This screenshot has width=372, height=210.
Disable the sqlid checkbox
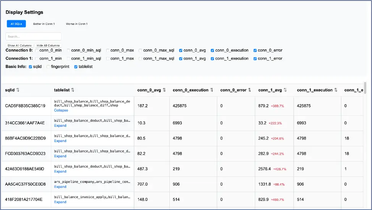point(31,67)
